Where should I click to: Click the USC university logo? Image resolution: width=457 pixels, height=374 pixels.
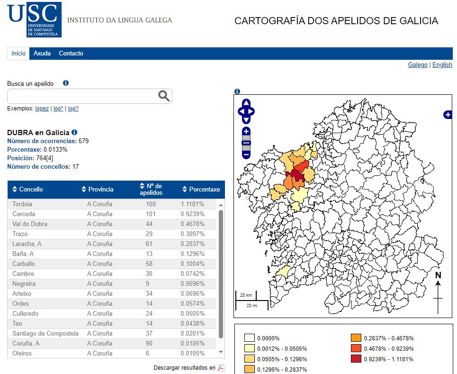[x=34, y=19]
